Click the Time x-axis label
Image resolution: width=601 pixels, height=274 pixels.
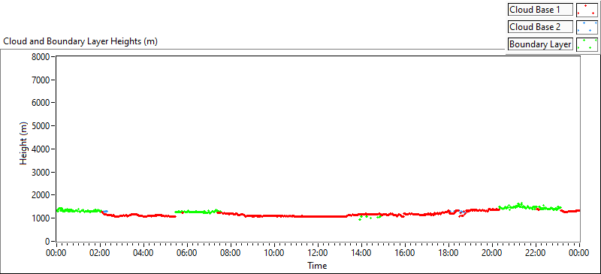(x=317, y=266)
